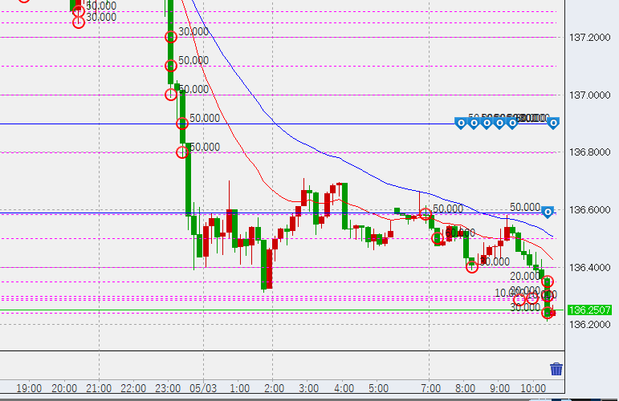619x401 pixels.
Task: Click red circle marker at 137.0000 level
Action: point(170,95)
